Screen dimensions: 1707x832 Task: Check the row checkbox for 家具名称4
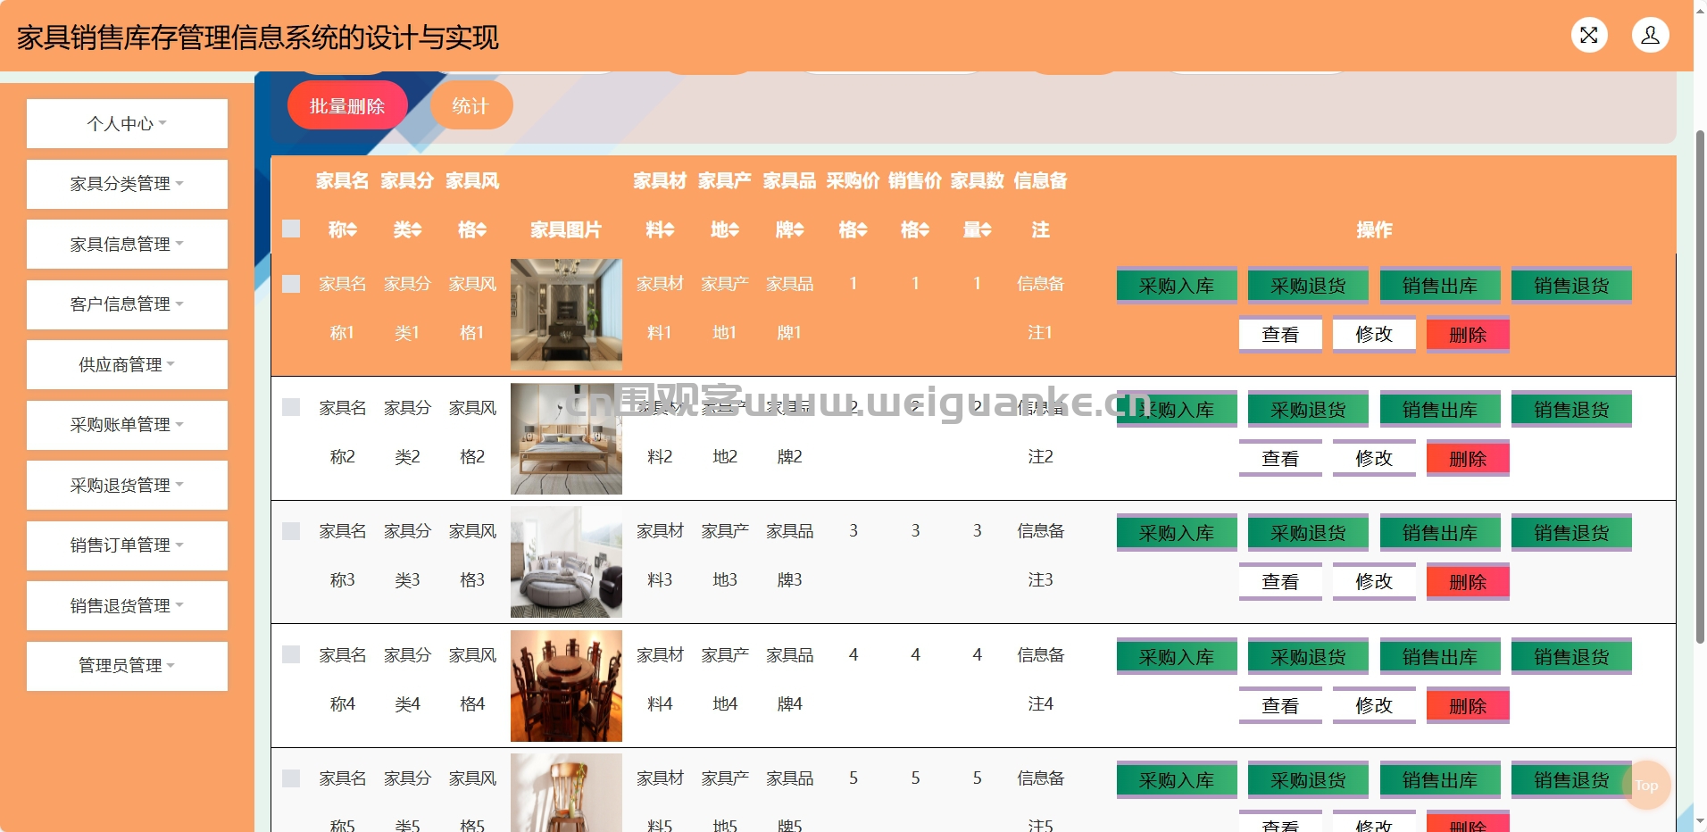[x=291, y=654]
